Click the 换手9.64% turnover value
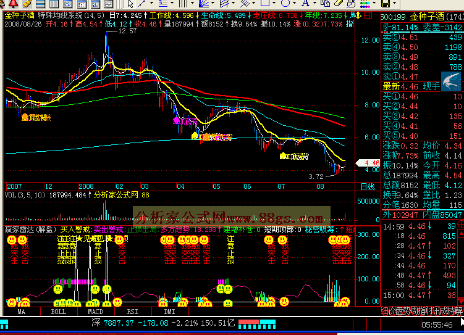 click(x=400, y=195)
